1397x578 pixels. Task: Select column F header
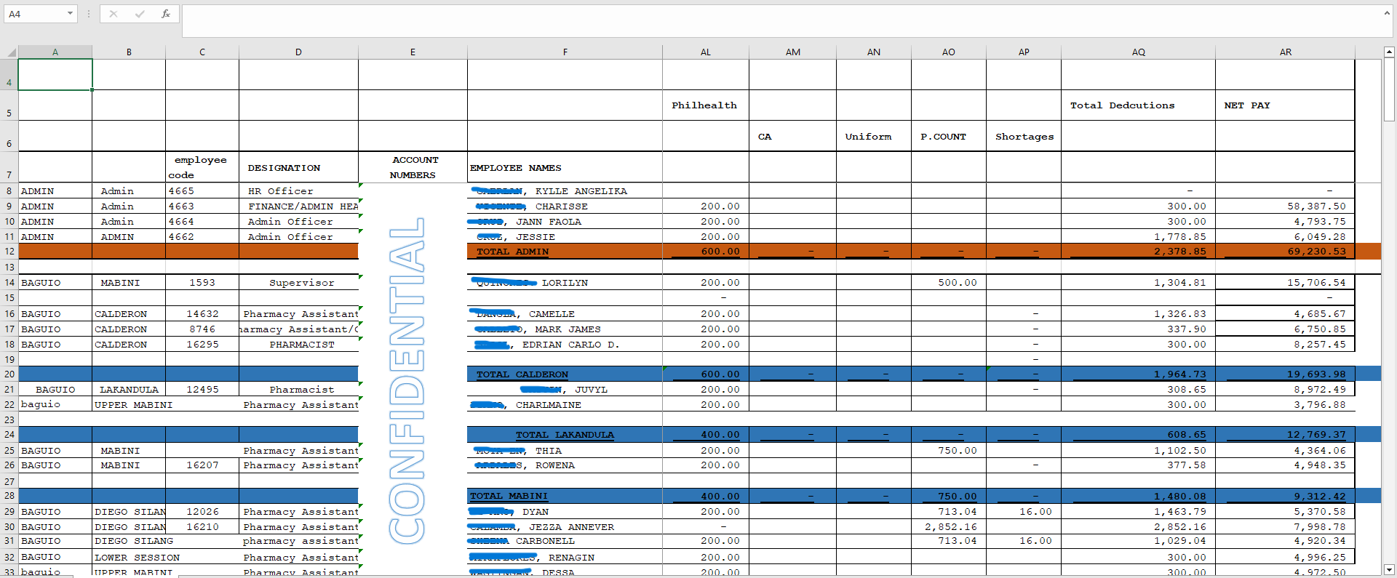565,52
